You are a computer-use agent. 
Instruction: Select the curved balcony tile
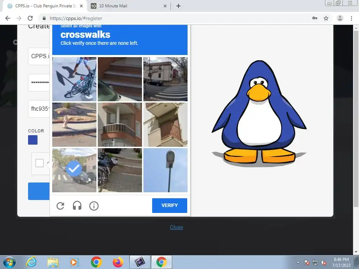[120, 125]
